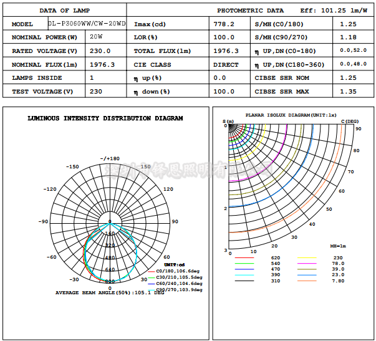Image resolution: width=376 pixels, height=341 pixels.
Task: Click the 'TEST VOLTAGE(V)' label
Action: coord(42,92)
